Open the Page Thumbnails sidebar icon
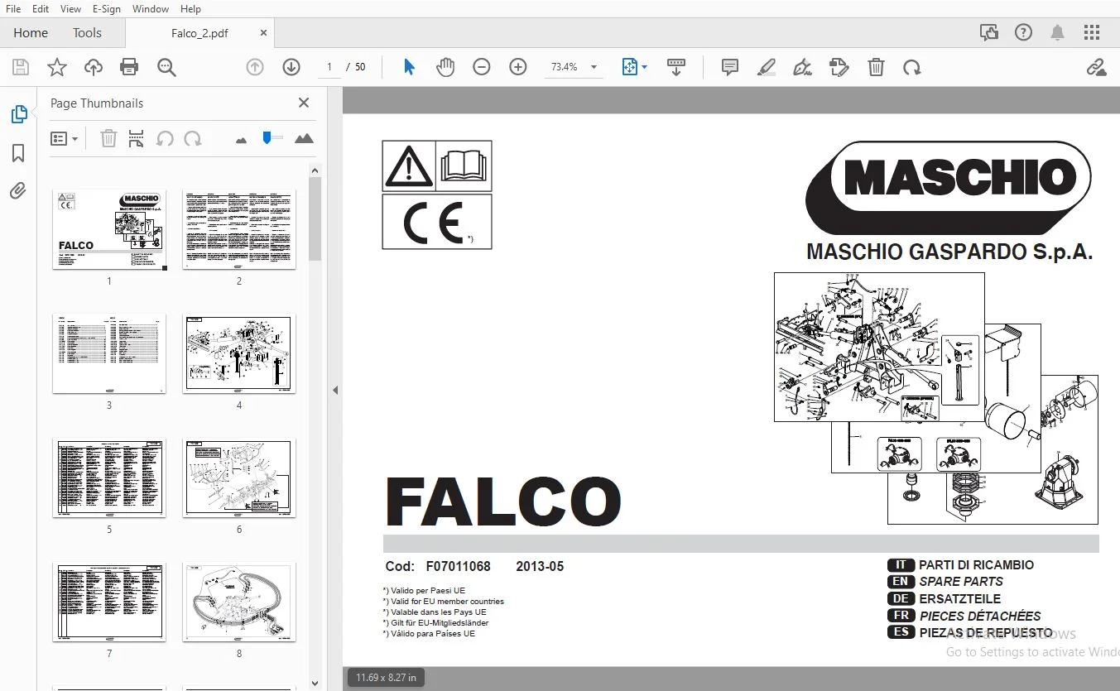The height and width of the screenshot is (691, 1120). coord(18,114)
